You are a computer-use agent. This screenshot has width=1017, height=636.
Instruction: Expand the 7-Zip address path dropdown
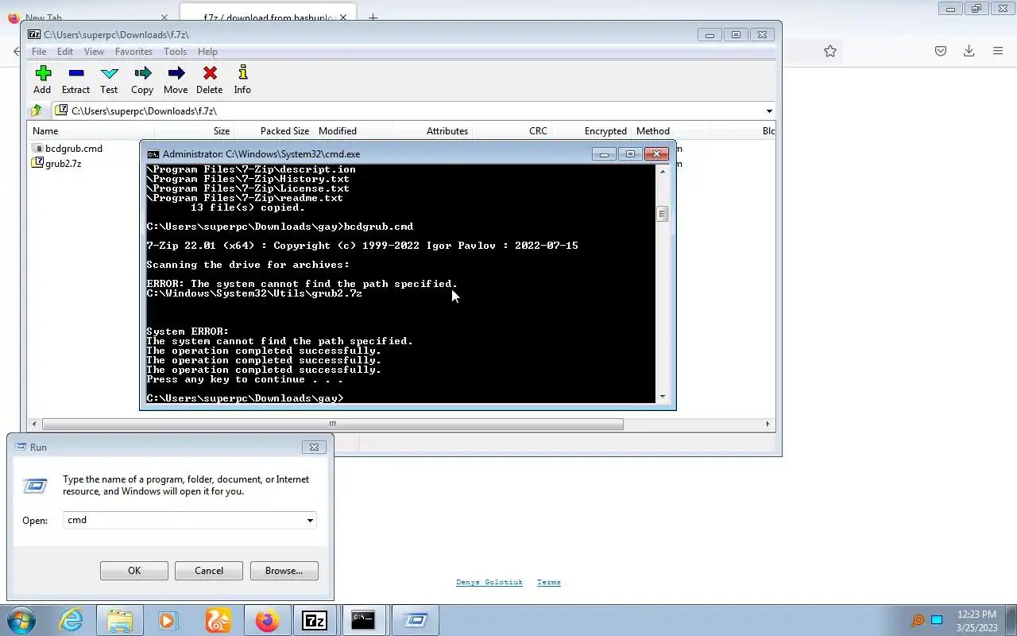769,111
